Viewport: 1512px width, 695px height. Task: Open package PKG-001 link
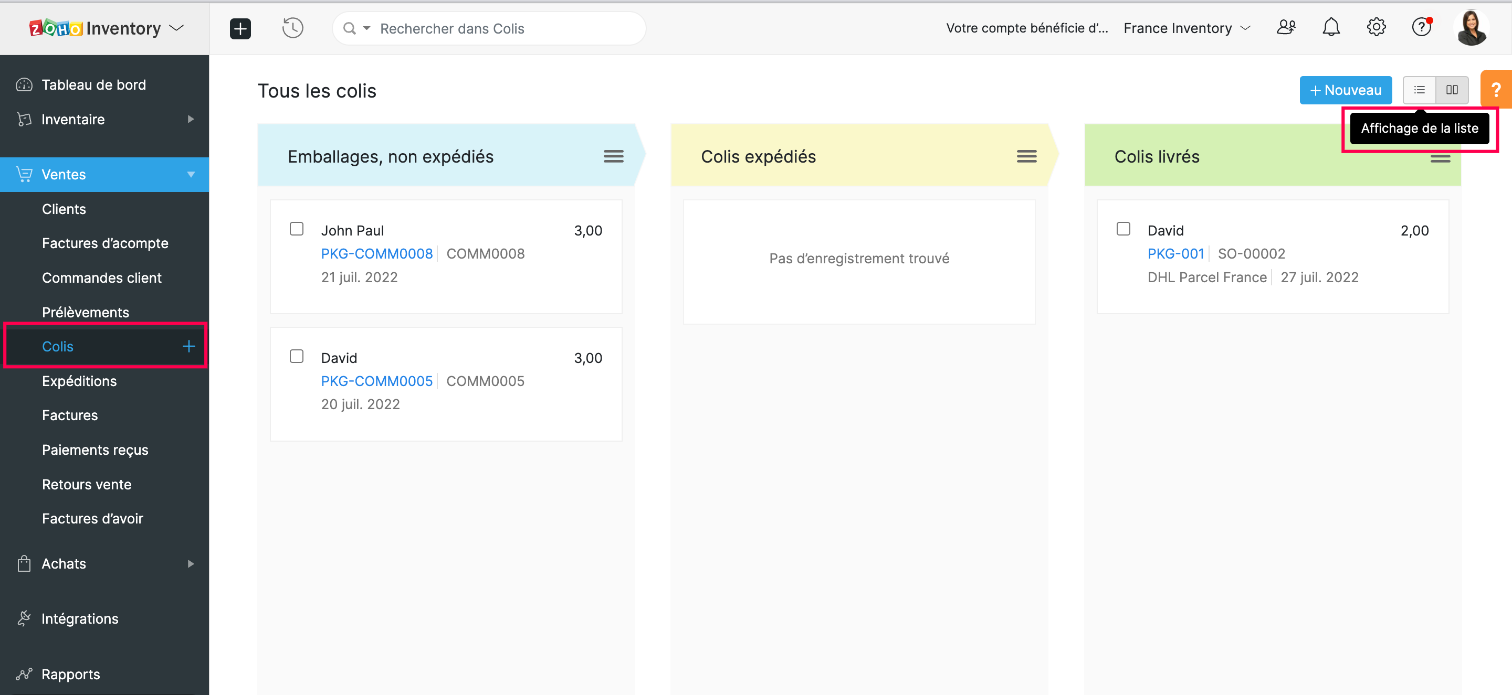1175,254
